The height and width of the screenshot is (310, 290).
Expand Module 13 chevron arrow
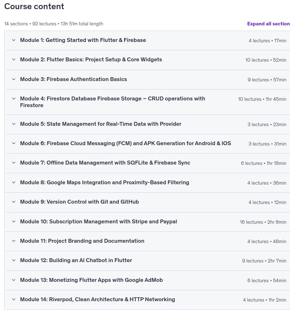[14, 280]
